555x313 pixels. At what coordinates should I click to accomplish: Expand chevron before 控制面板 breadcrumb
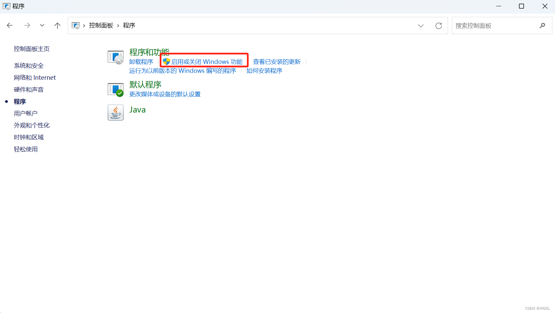click(84, 25)
